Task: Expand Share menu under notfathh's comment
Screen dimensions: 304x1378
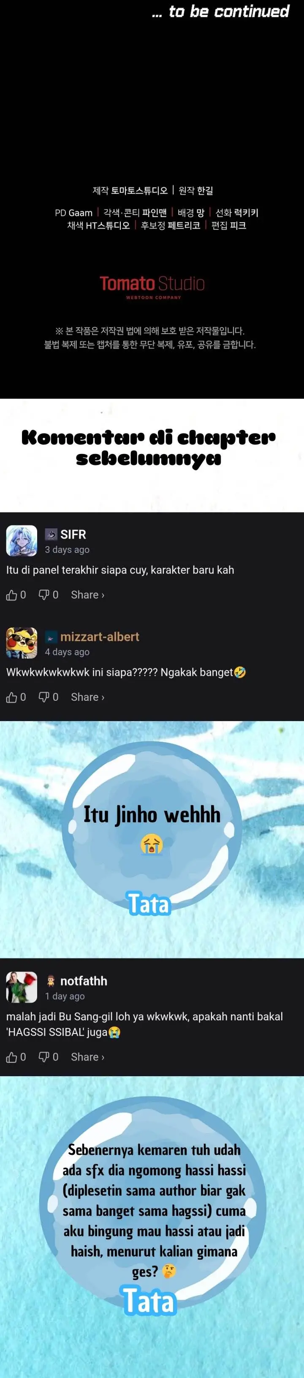Action: coord(88,1057)
